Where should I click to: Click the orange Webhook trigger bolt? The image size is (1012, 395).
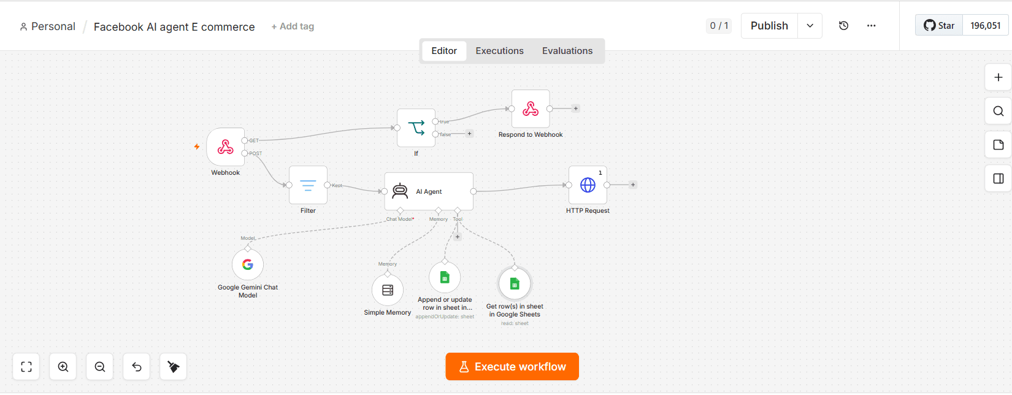click(197, 147)
